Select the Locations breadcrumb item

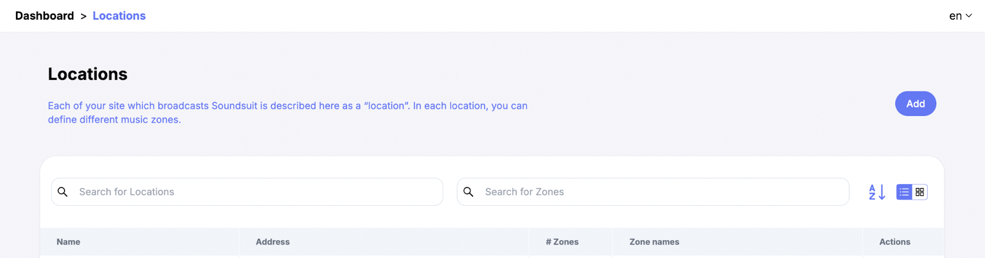(119, 16)
